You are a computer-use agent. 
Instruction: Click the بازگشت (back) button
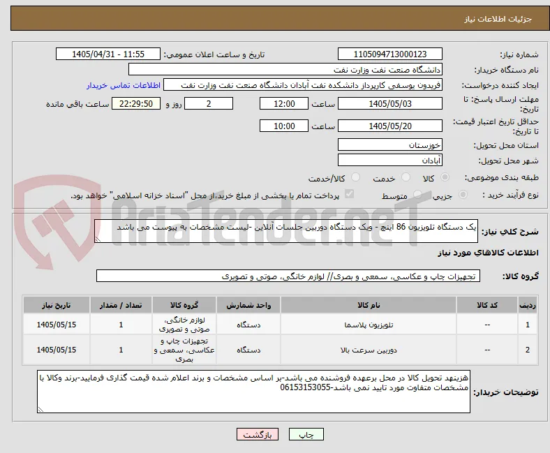point(258,434)
